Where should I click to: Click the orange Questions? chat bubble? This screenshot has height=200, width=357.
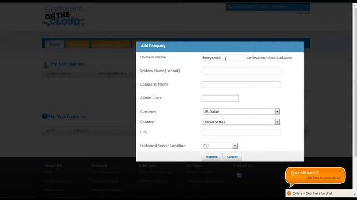click(x=315, y=176)
